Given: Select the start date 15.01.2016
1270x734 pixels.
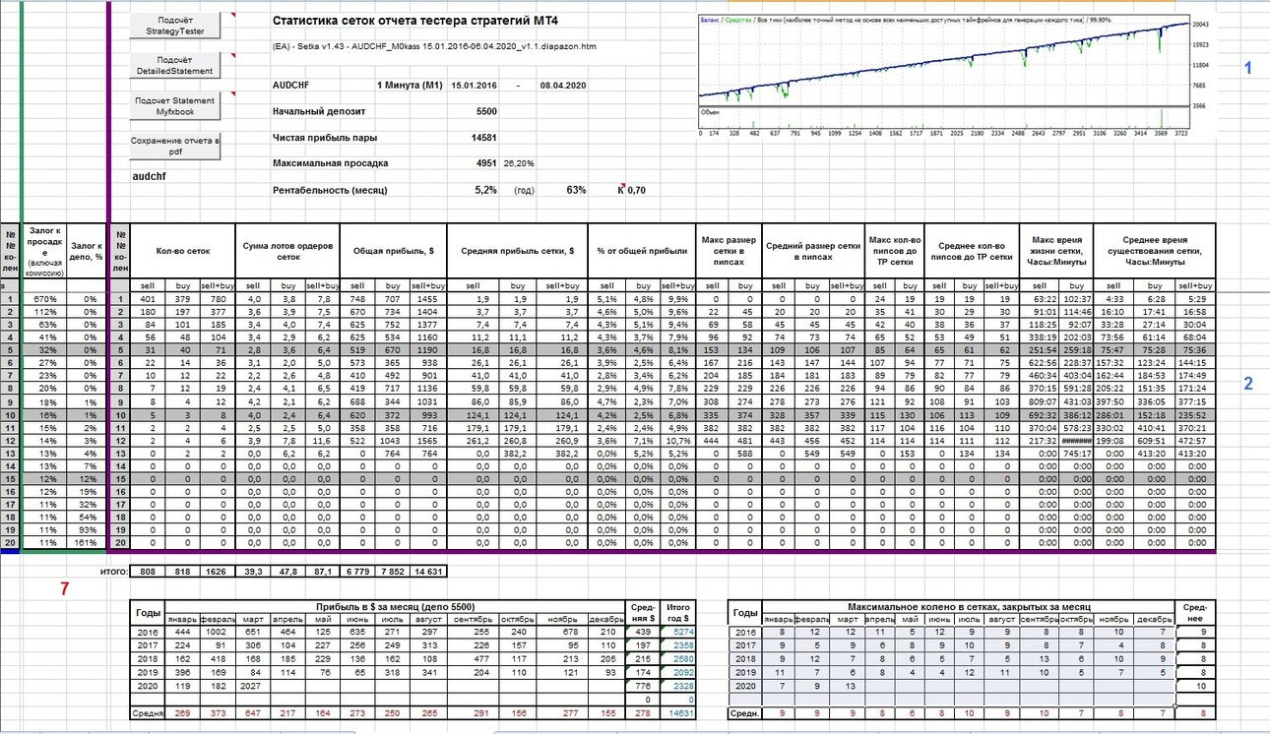Looking at the screenshot, I should point(475,86).
